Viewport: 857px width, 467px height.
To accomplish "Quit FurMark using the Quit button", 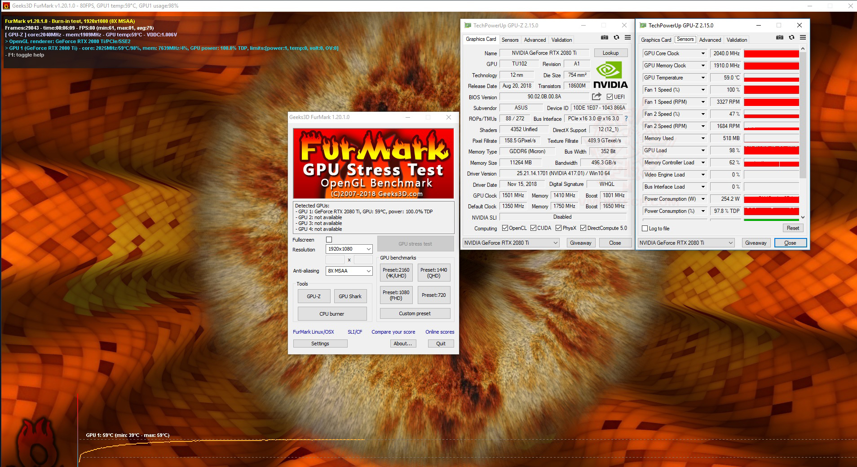I will [x=441, y=344].
